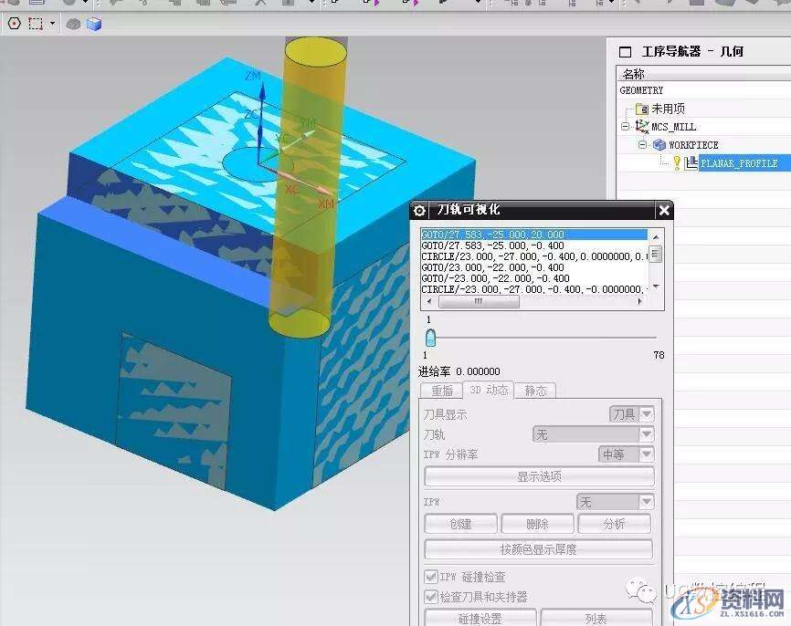791x626 pixels.
Task: Click the yellow status marker beside PLANAR_PROFILE
Action: pyautogui.click(x=678, y=162)
